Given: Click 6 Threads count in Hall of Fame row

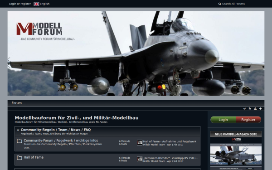Looking at the screenshot, I should 125,158.
